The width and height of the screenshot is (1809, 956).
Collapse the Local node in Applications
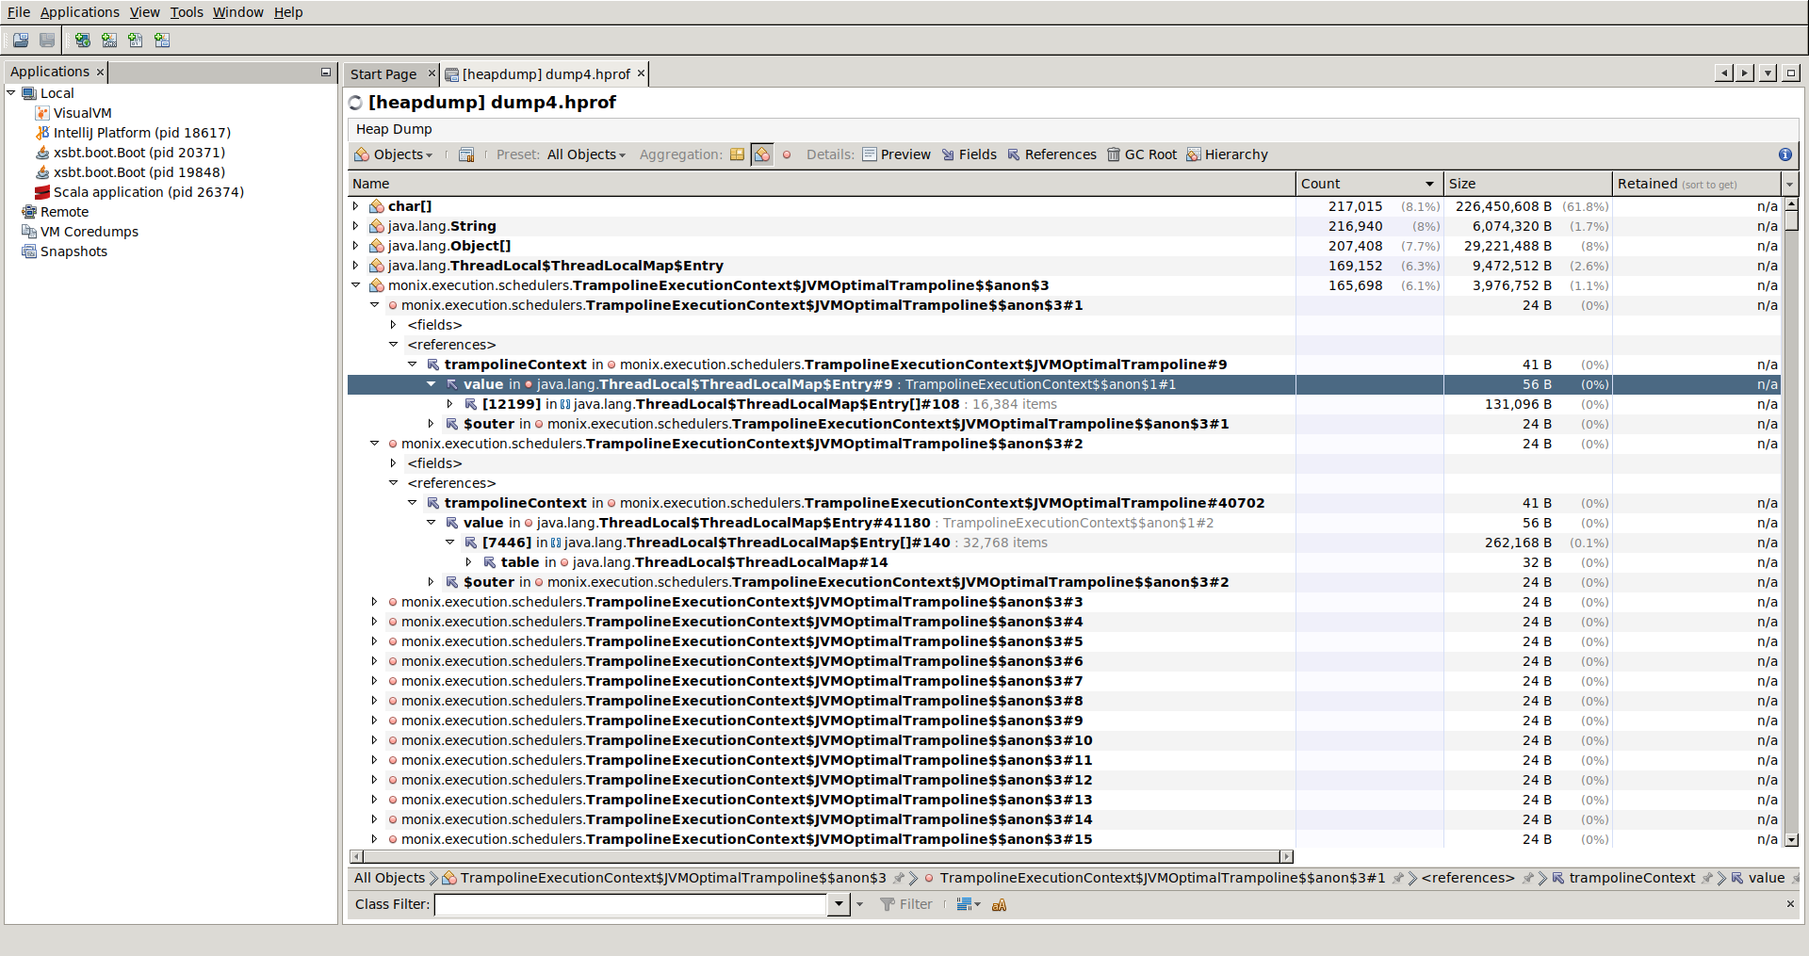coord(11,92)
